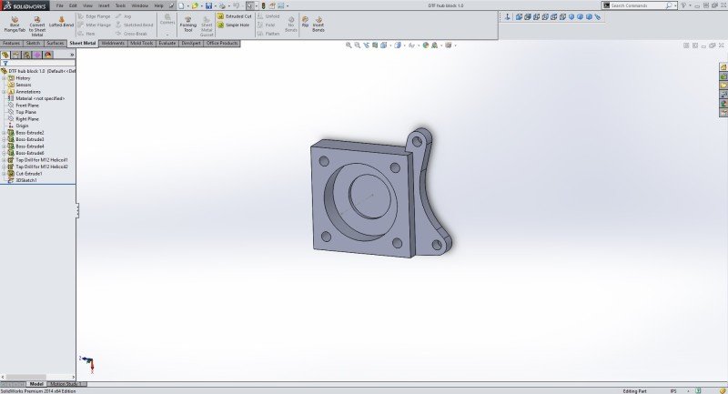
Task: Click the Zoom to Area icon
Action: pos(357,45)
